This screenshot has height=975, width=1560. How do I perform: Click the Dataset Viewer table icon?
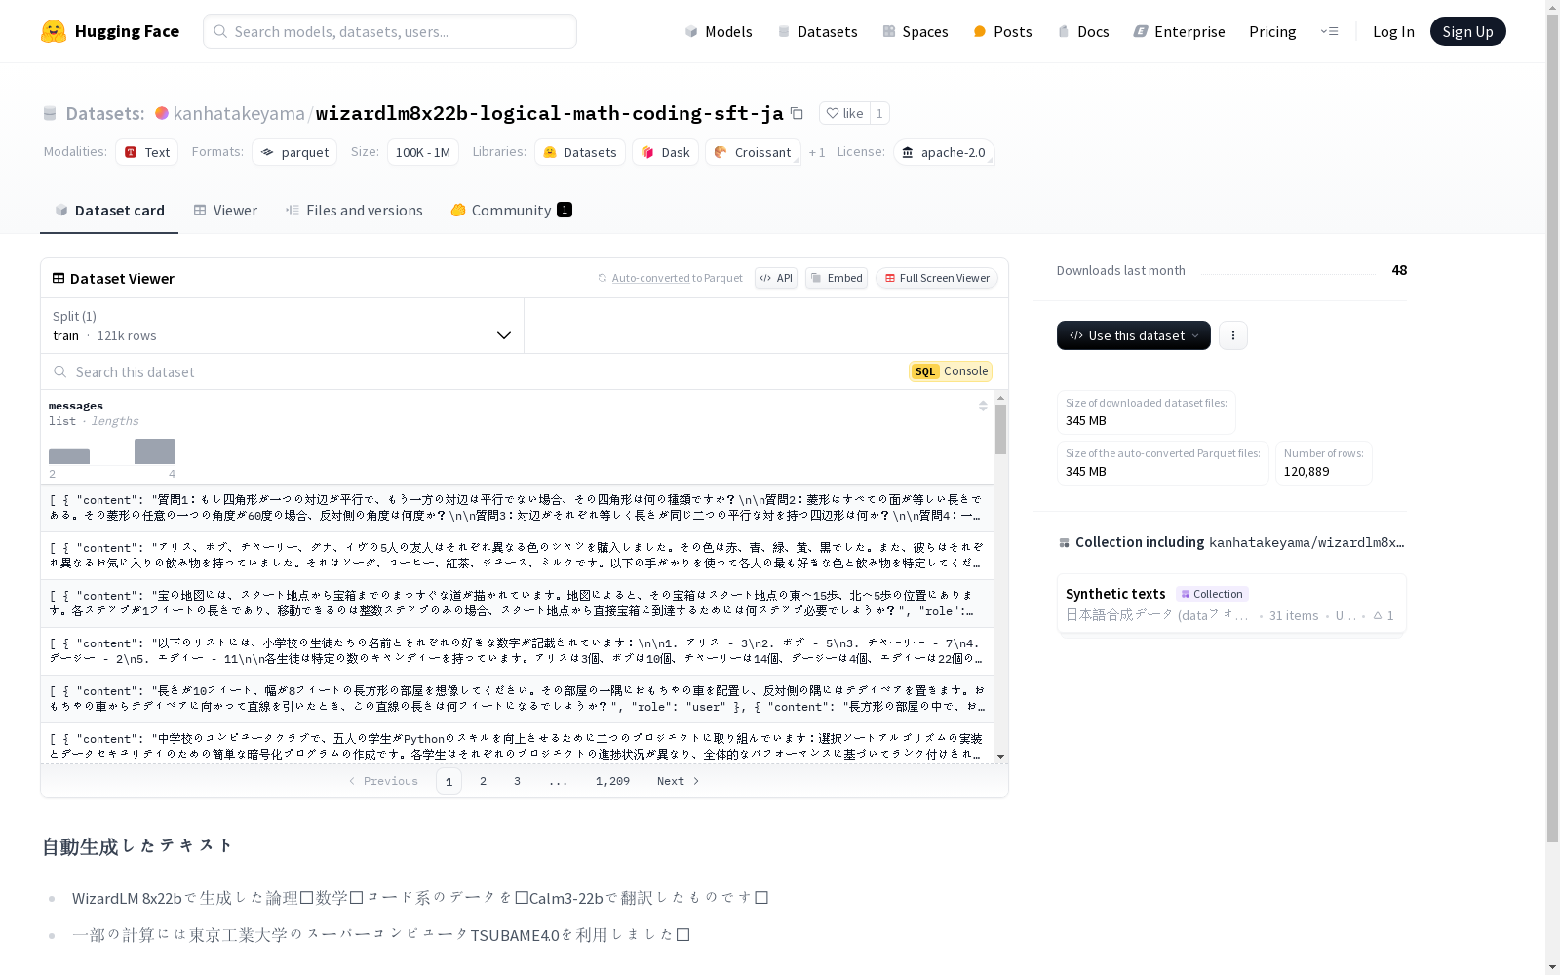58,278
